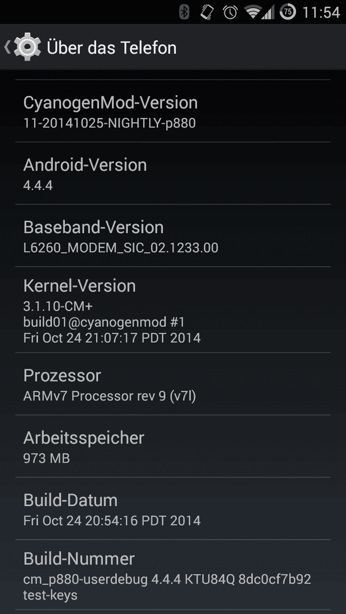The width and height of the screenshot is (346, 614).
Task: Select the Android-Version 4.4.4 entry
Action: click(x=173, y=173)
